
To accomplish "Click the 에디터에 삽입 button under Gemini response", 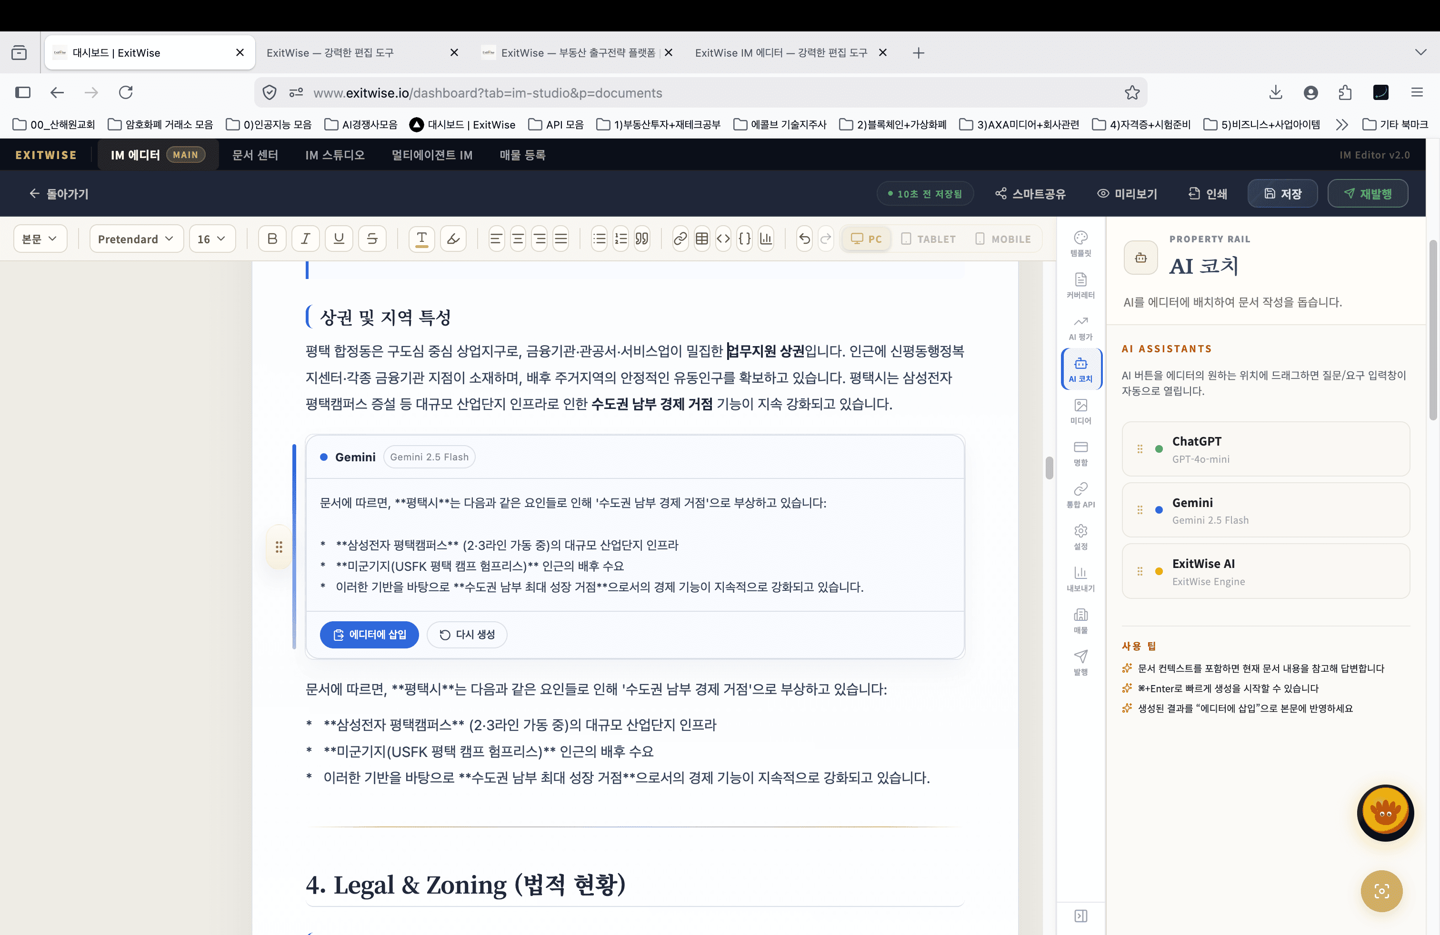I will [369, 635].
